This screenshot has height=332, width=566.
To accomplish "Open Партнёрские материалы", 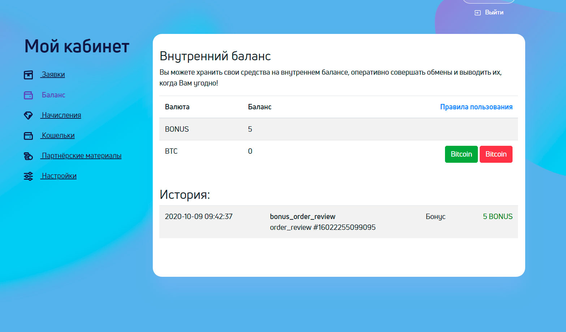I will tap(81, 156).
